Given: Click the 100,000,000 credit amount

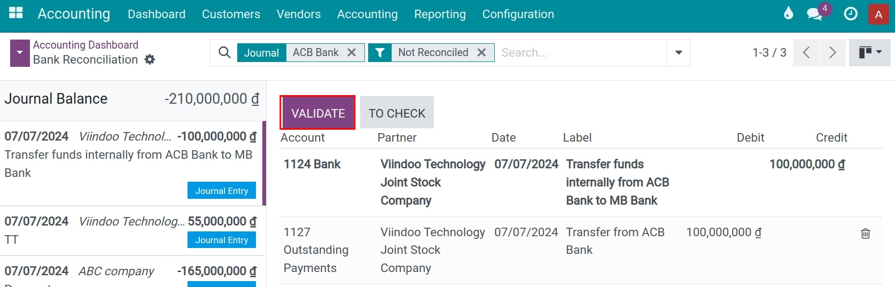Looking at the screenshot, I should coord(807,164).
